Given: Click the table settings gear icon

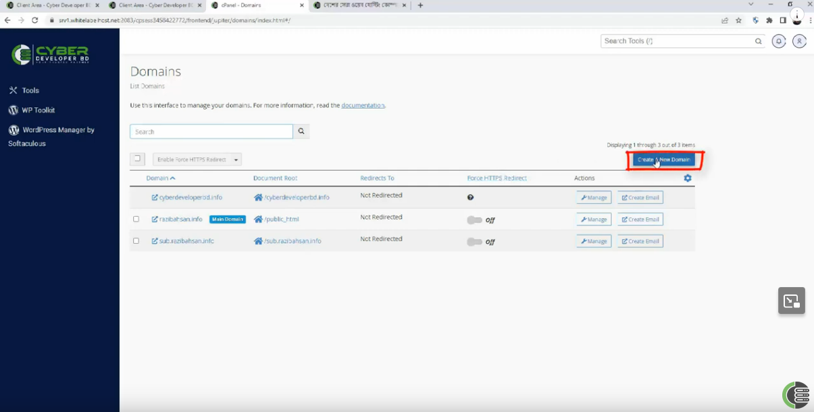Looking at the screenshot, I should pyautogui.click(x=688, y=178).
